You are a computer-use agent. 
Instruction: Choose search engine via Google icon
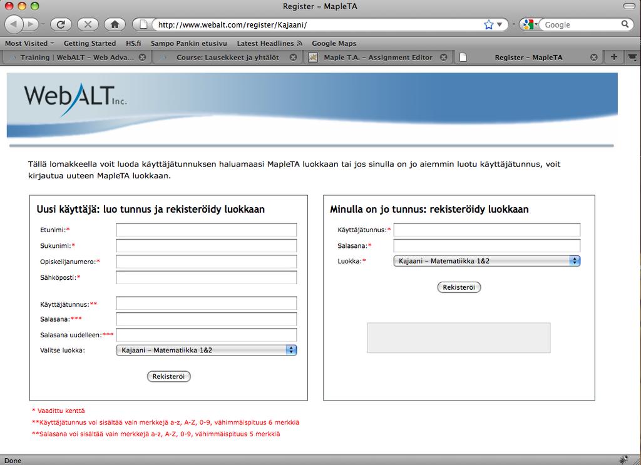click(x=530, y=24)
